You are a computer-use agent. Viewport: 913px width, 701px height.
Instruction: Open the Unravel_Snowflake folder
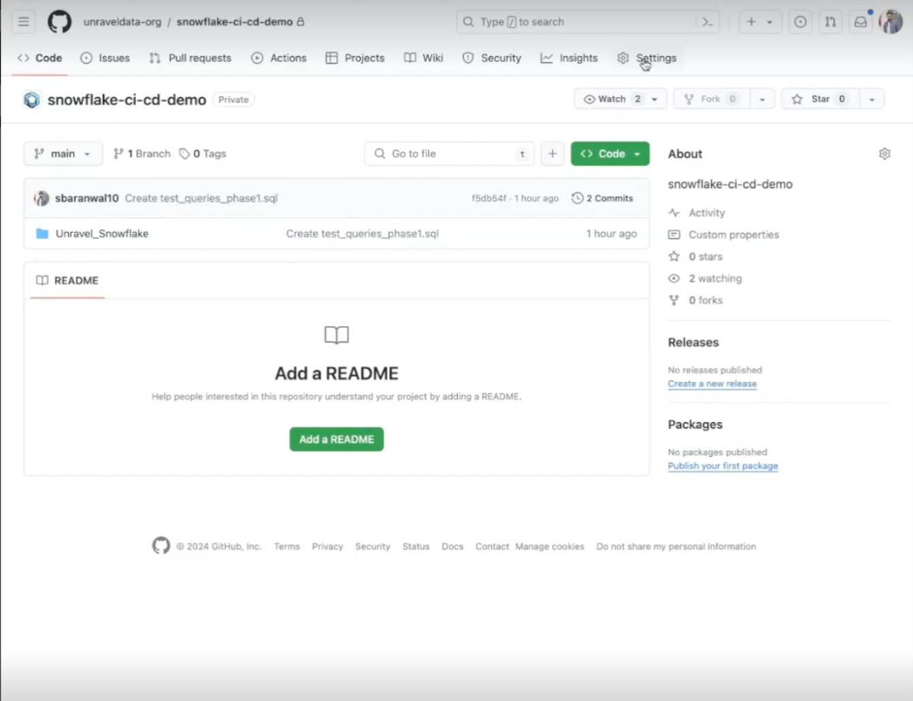[x=102, y=233]
